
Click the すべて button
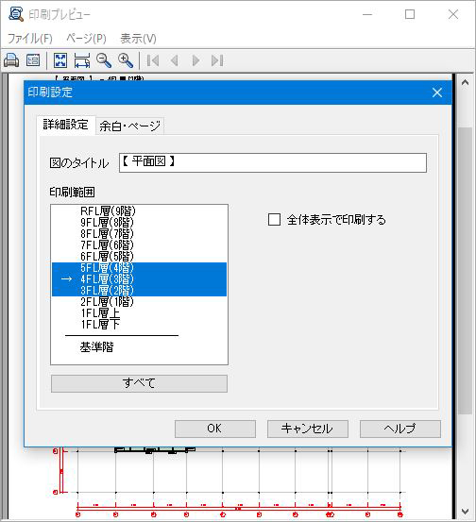pos(139,383)
